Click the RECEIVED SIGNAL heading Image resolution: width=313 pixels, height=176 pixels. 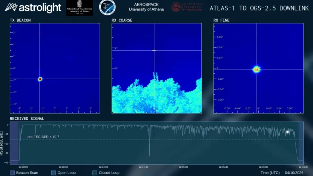27,119
